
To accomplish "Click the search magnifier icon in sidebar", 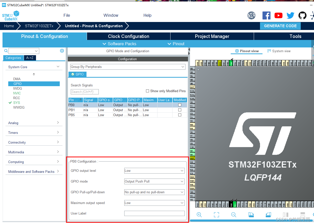I will click(x=6, y=51).
